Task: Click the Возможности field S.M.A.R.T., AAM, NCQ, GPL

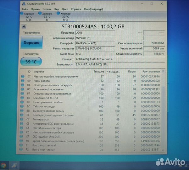Action: 120,65
